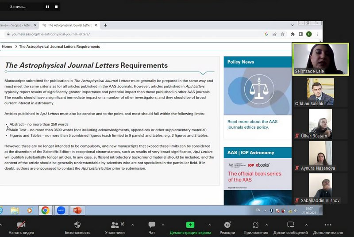354x237 pixels.
Task: Open Zoom from the taskbar
Action: (x=61, y=210)
